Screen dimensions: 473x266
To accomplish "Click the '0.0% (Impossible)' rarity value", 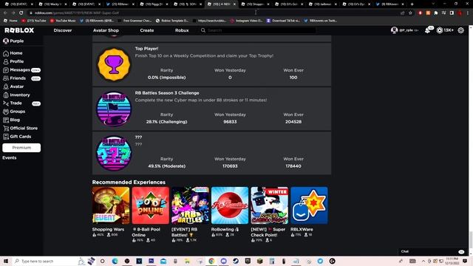I will point(166,78).
